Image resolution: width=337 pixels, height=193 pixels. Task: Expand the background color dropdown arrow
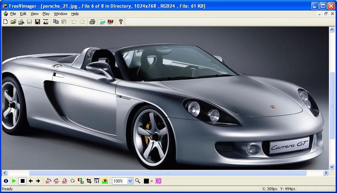pyautogui.click(x=152, y=181)
